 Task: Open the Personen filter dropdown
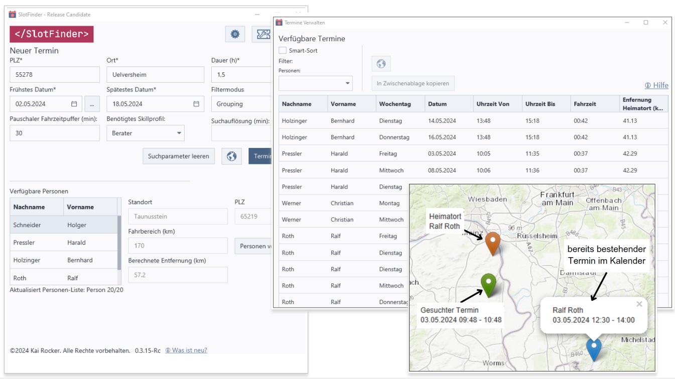(x=316, y=83)
